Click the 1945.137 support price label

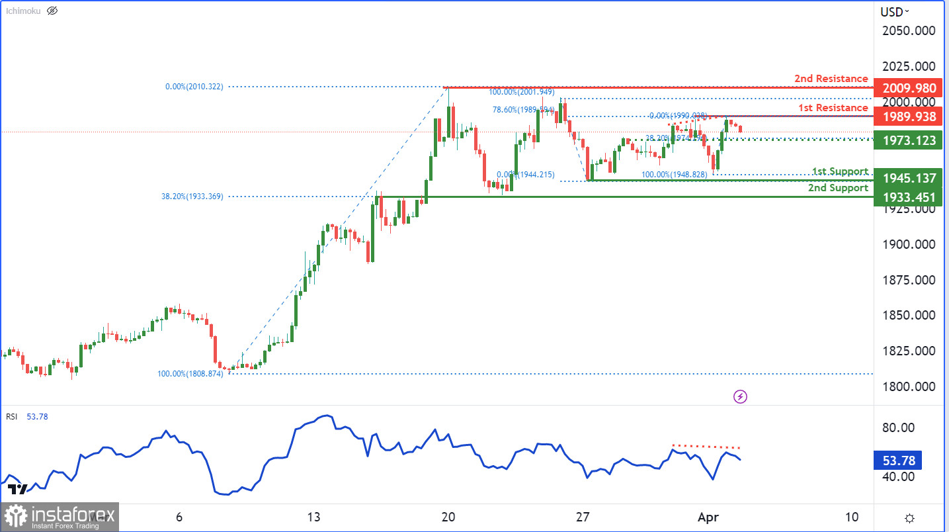pos(908,178)
